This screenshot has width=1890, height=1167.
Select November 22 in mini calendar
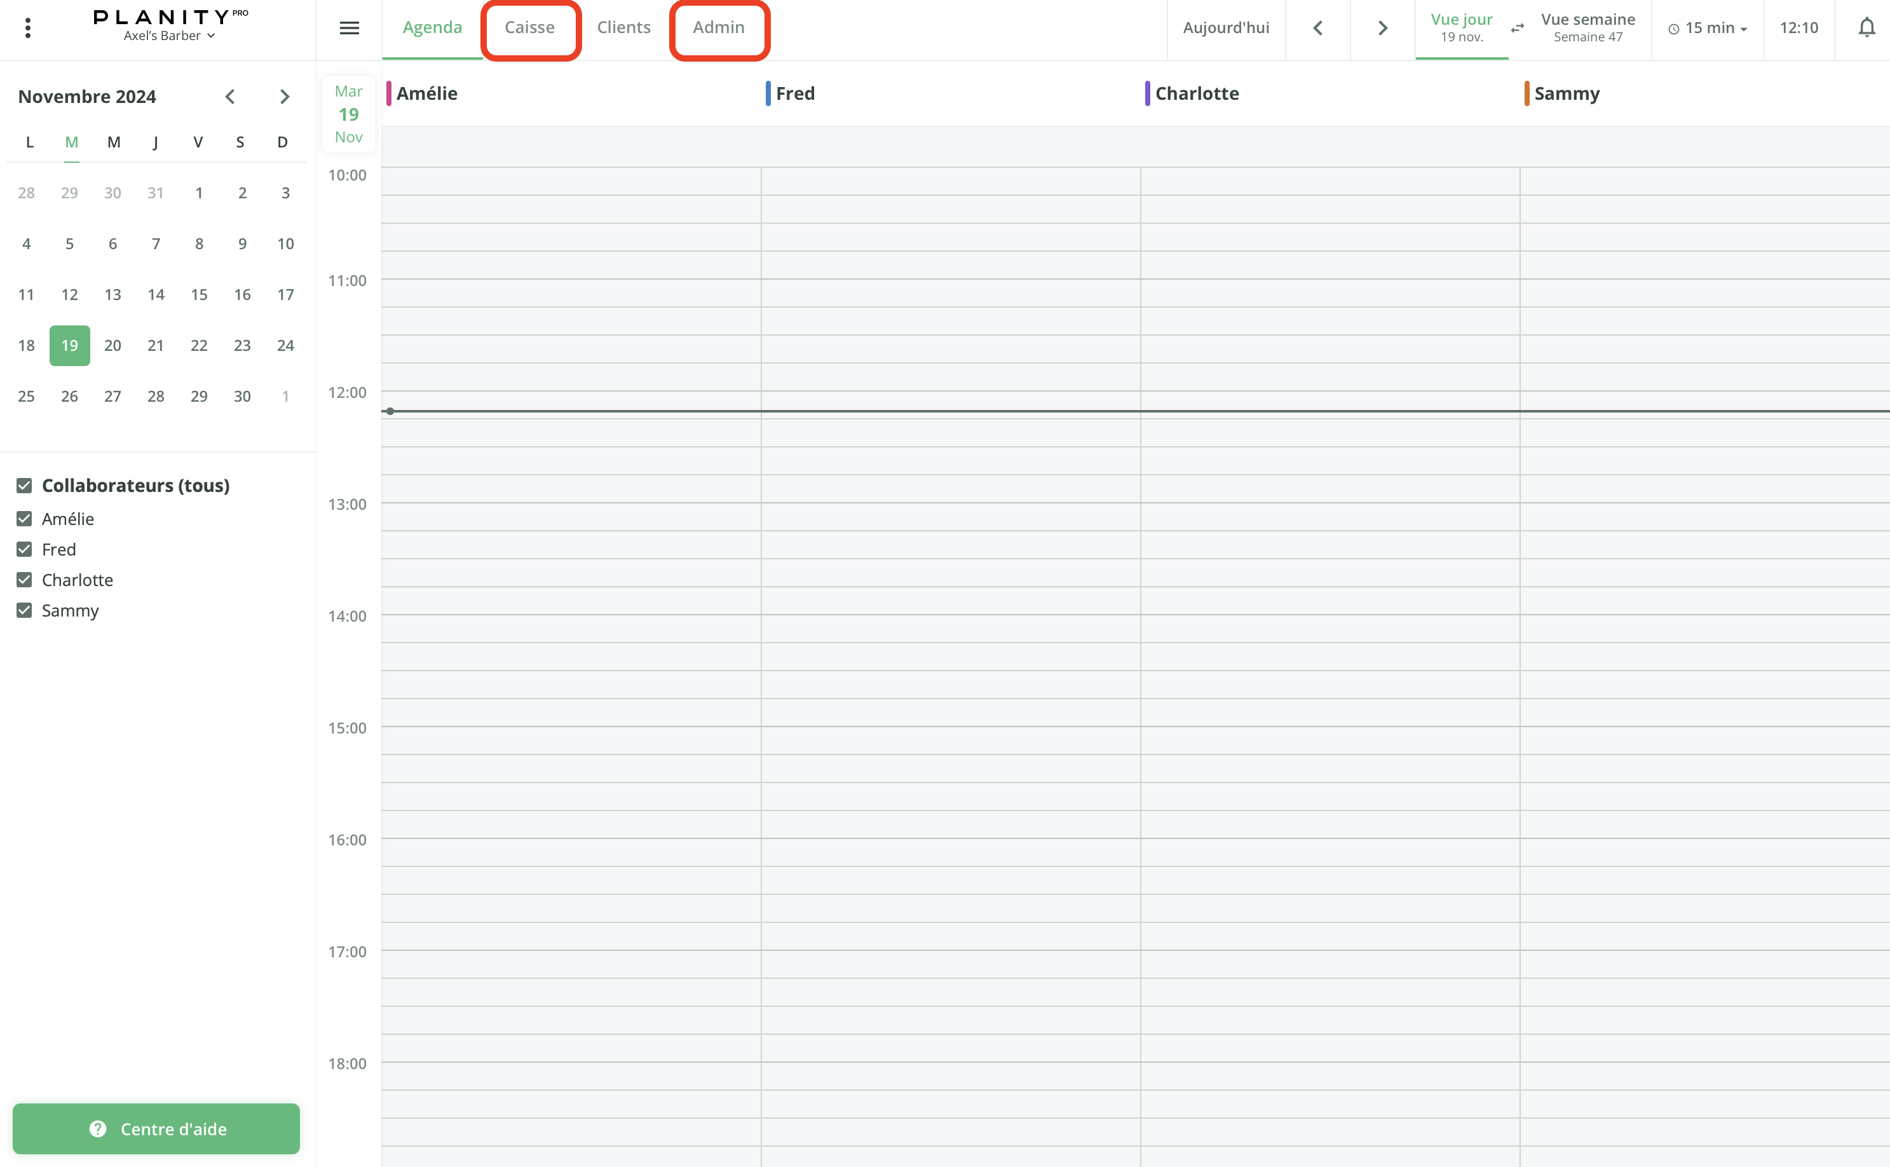(199, 345)
